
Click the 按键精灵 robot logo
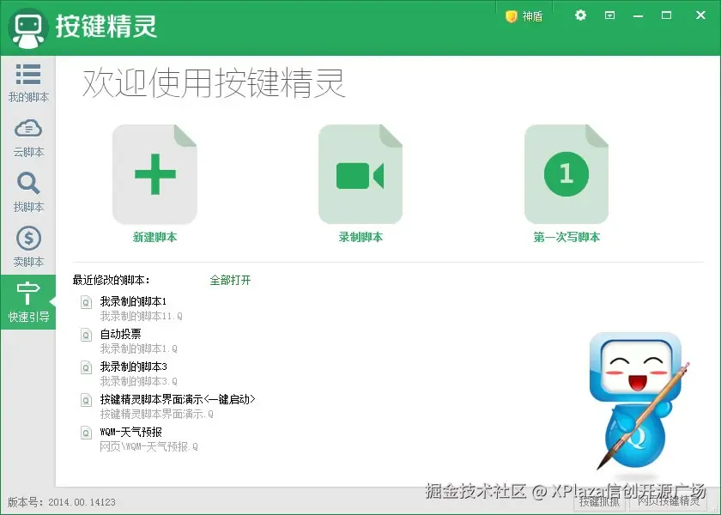(28, 28)
